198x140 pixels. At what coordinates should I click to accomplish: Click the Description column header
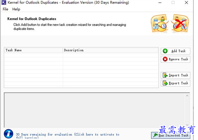pyautogui.click(x=110, y=50)
